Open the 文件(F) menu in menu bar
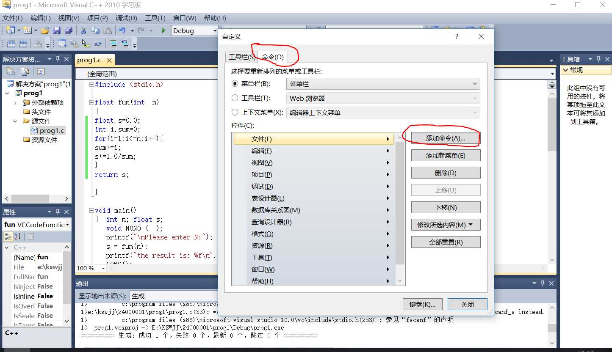Viewport: 612px width, 352px height. tap(13, 18)
